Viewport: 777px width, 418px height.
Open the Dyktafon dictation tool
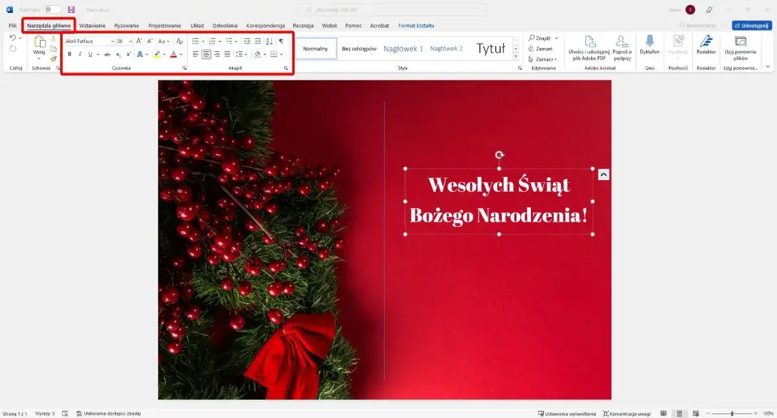tap(649, 49)
